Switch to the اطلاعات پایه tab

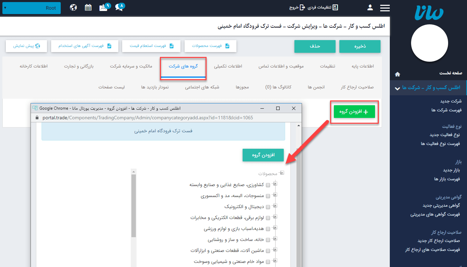[362, 66]
